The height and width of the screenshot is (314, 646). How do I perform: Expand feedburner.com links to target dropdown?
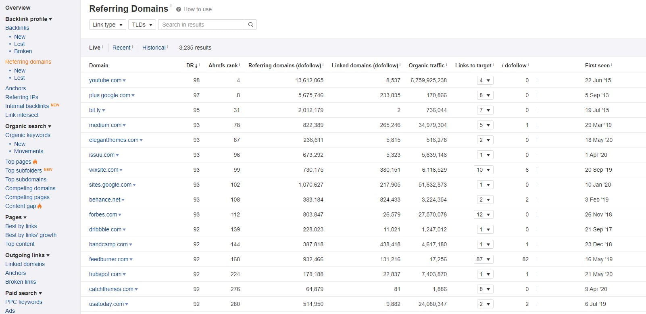tap(483, 259)
